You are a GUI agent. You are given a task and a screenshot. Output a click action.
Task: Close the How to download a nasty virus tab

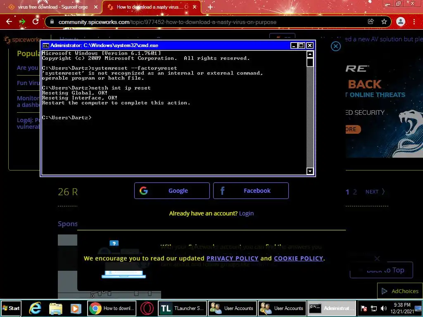(x=195, y=7)
